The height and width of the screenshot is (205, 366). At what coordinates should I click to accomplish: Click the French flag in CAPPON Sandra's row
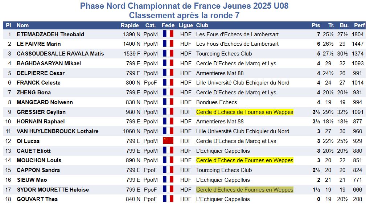[168, 170]
